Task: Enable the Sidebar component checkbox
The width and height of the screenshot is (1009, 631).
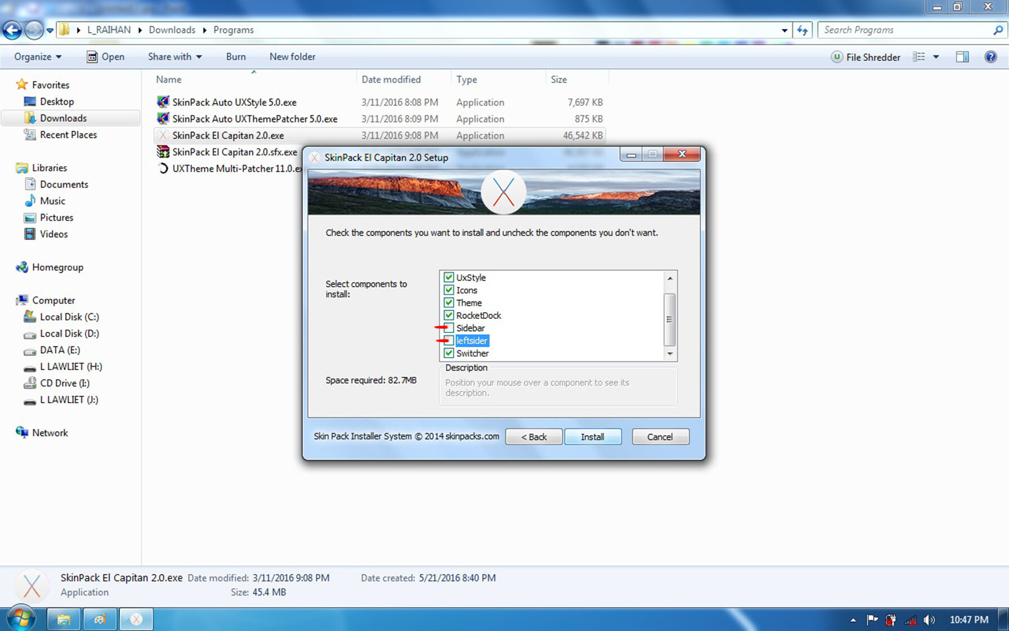Action: point(449,328)
